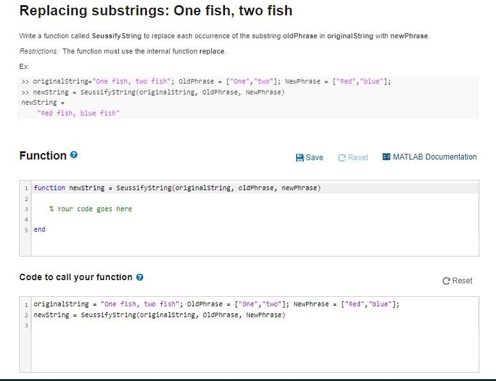Click the bold 'SeussifyString' in the description

pos(117,36)
